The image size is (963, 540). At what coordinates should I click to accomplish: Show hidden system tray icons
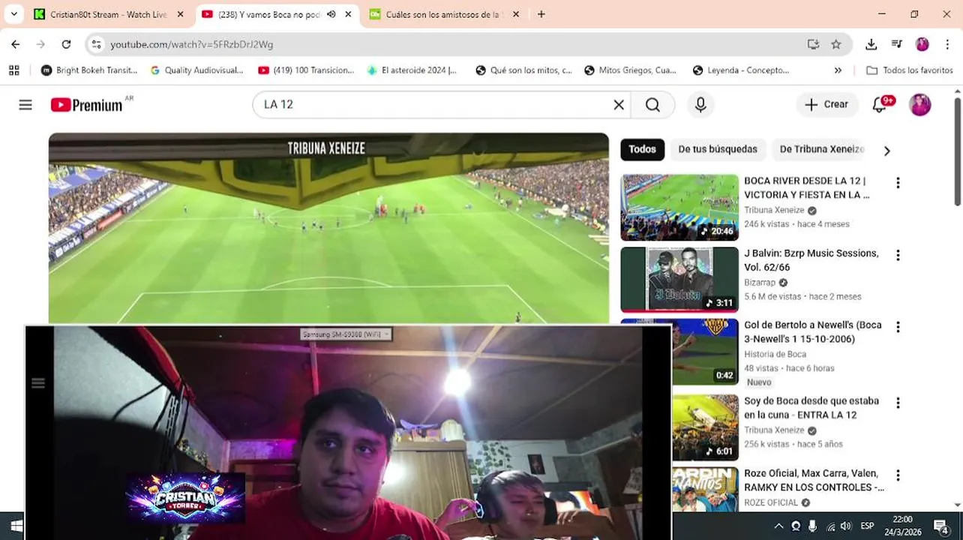(778, 526)
